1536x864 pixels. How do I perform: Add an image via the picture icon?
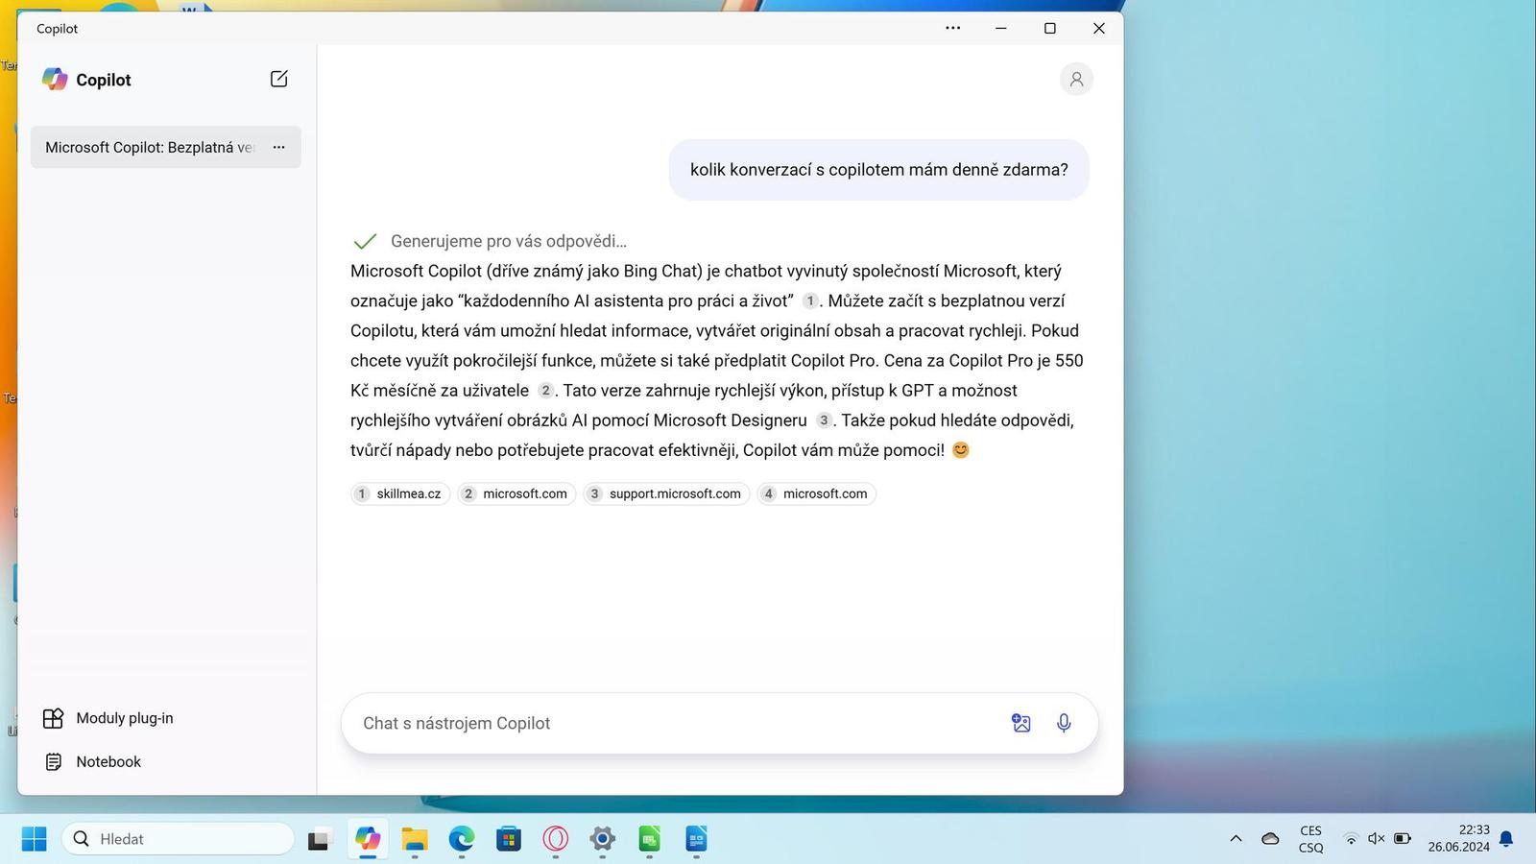pyautogui.click(x=1021, y=723)
